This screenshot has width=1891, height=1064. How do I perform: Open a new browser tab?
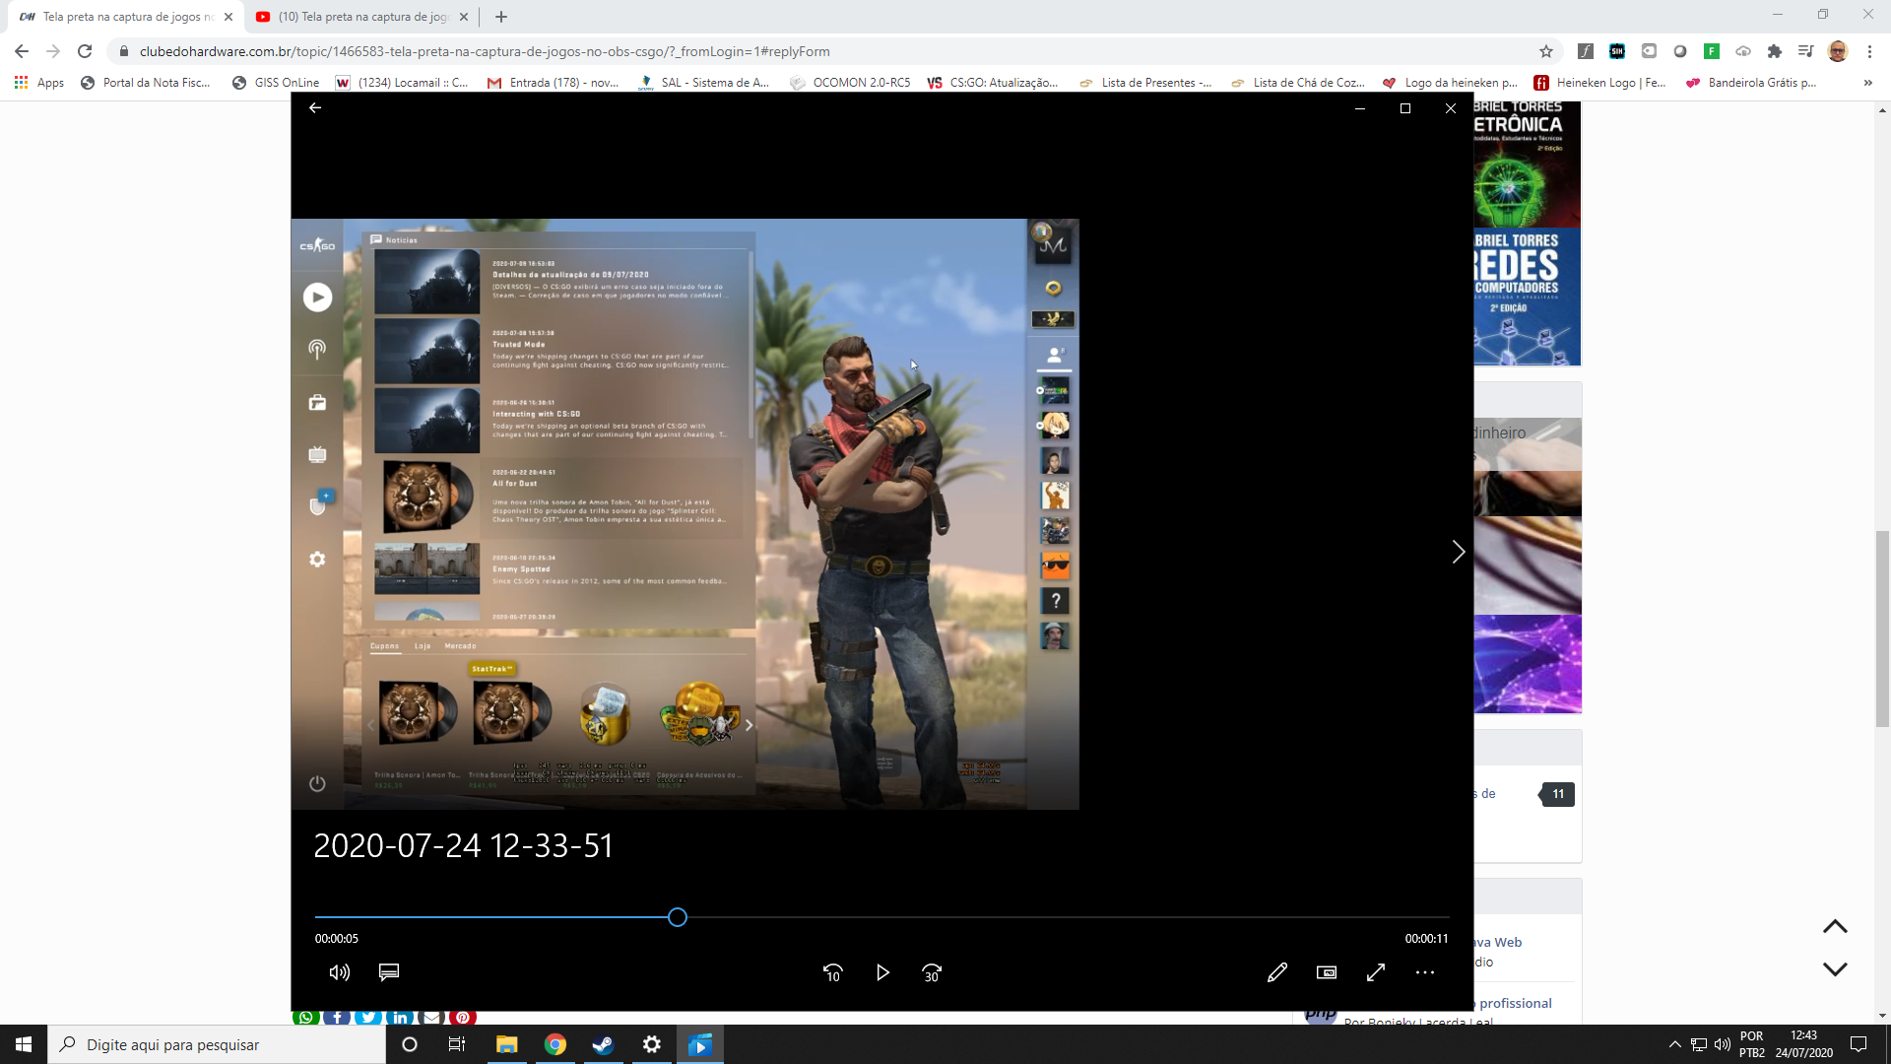coord(501,17)
